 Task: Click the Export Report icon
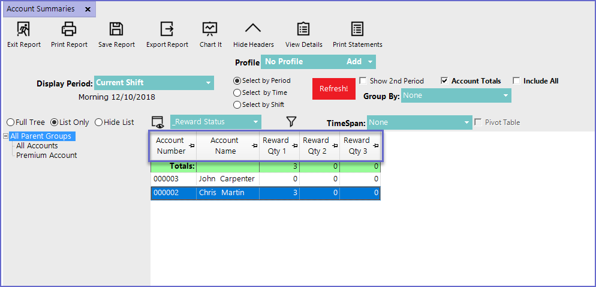click(167, 29)
